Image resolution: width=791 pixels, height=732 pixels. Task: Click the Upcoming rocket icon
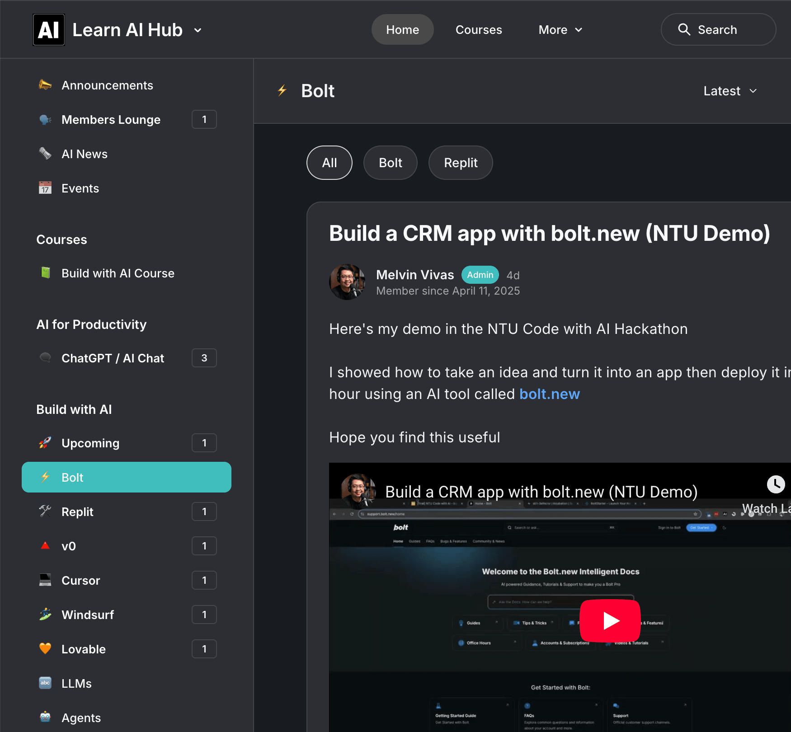coord(45,443)
